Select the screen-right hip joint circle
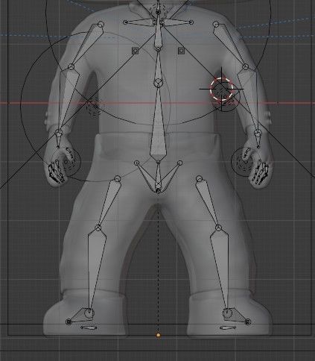The image size is (315, 361). [x=200, y=179]
